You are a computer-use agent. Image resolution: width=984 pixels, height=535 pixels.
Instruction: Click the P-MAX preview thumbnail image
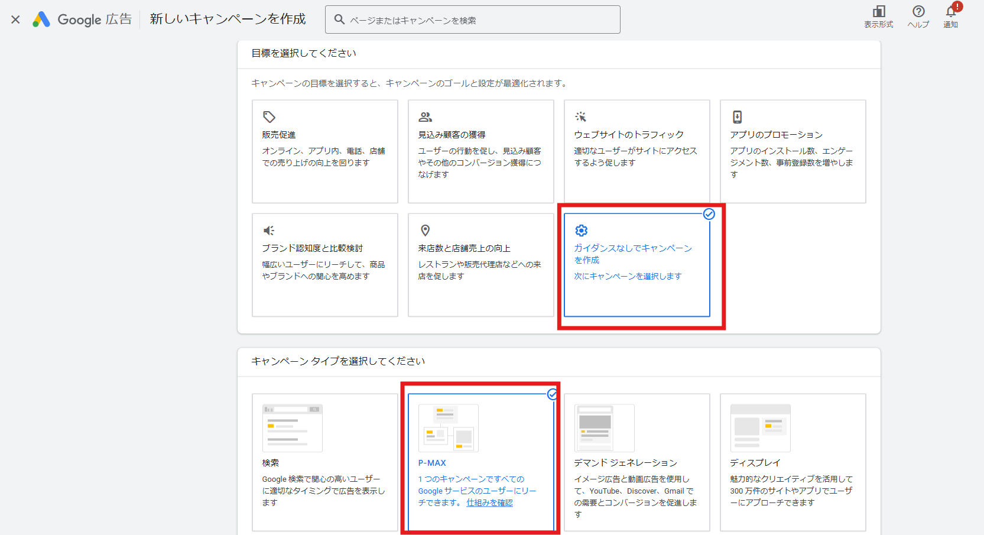[448, 427]
